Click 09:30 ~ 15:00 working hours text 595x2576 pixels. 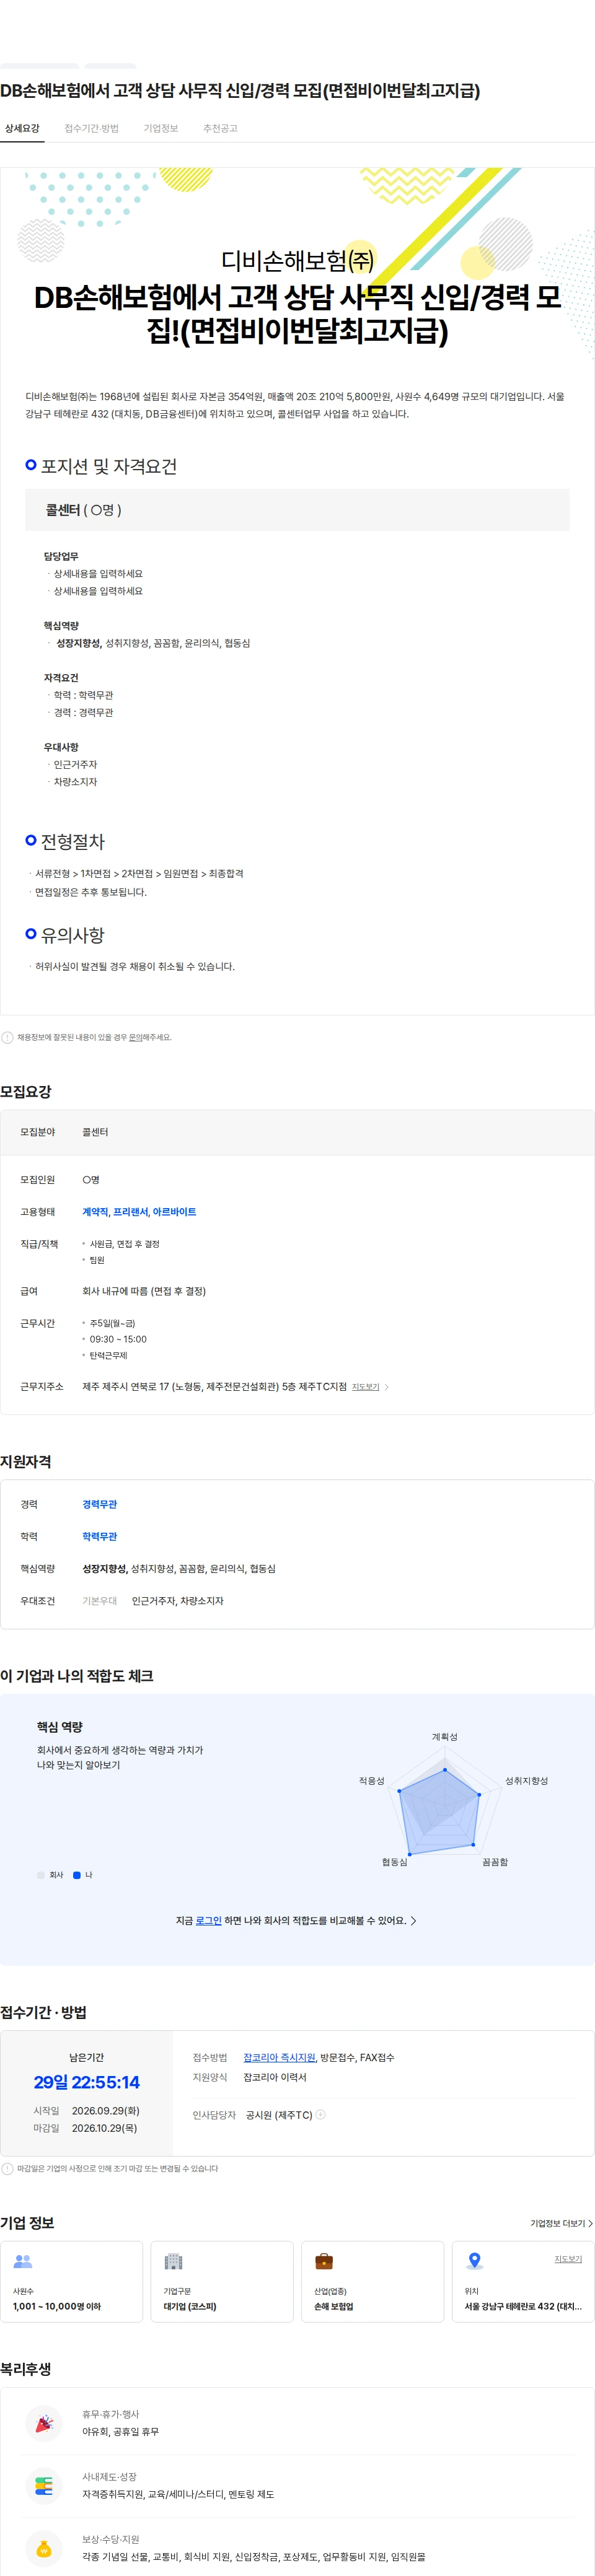(x=118, y=1340)
